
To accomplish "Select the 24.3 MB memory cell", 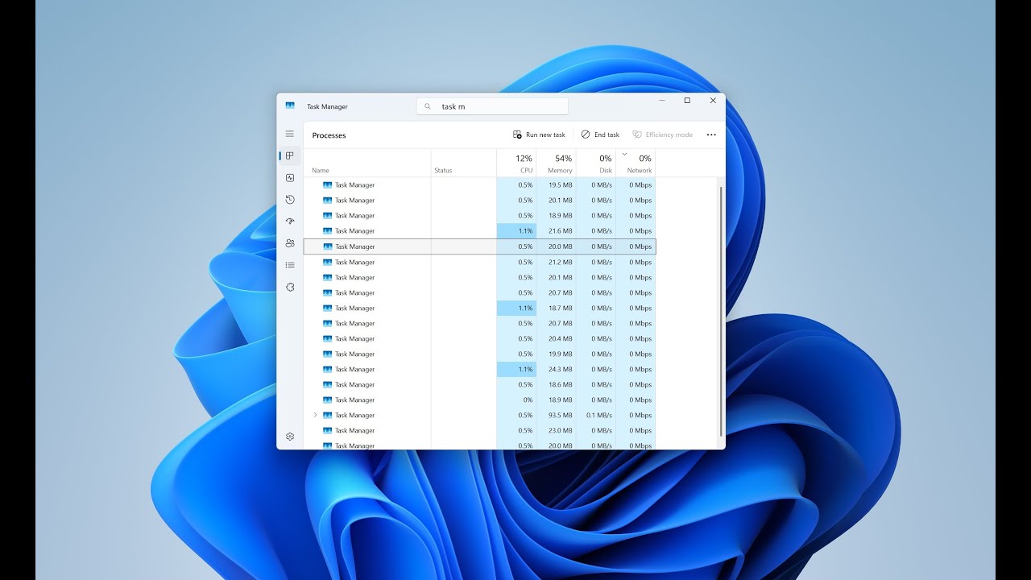I will (556, 369).
